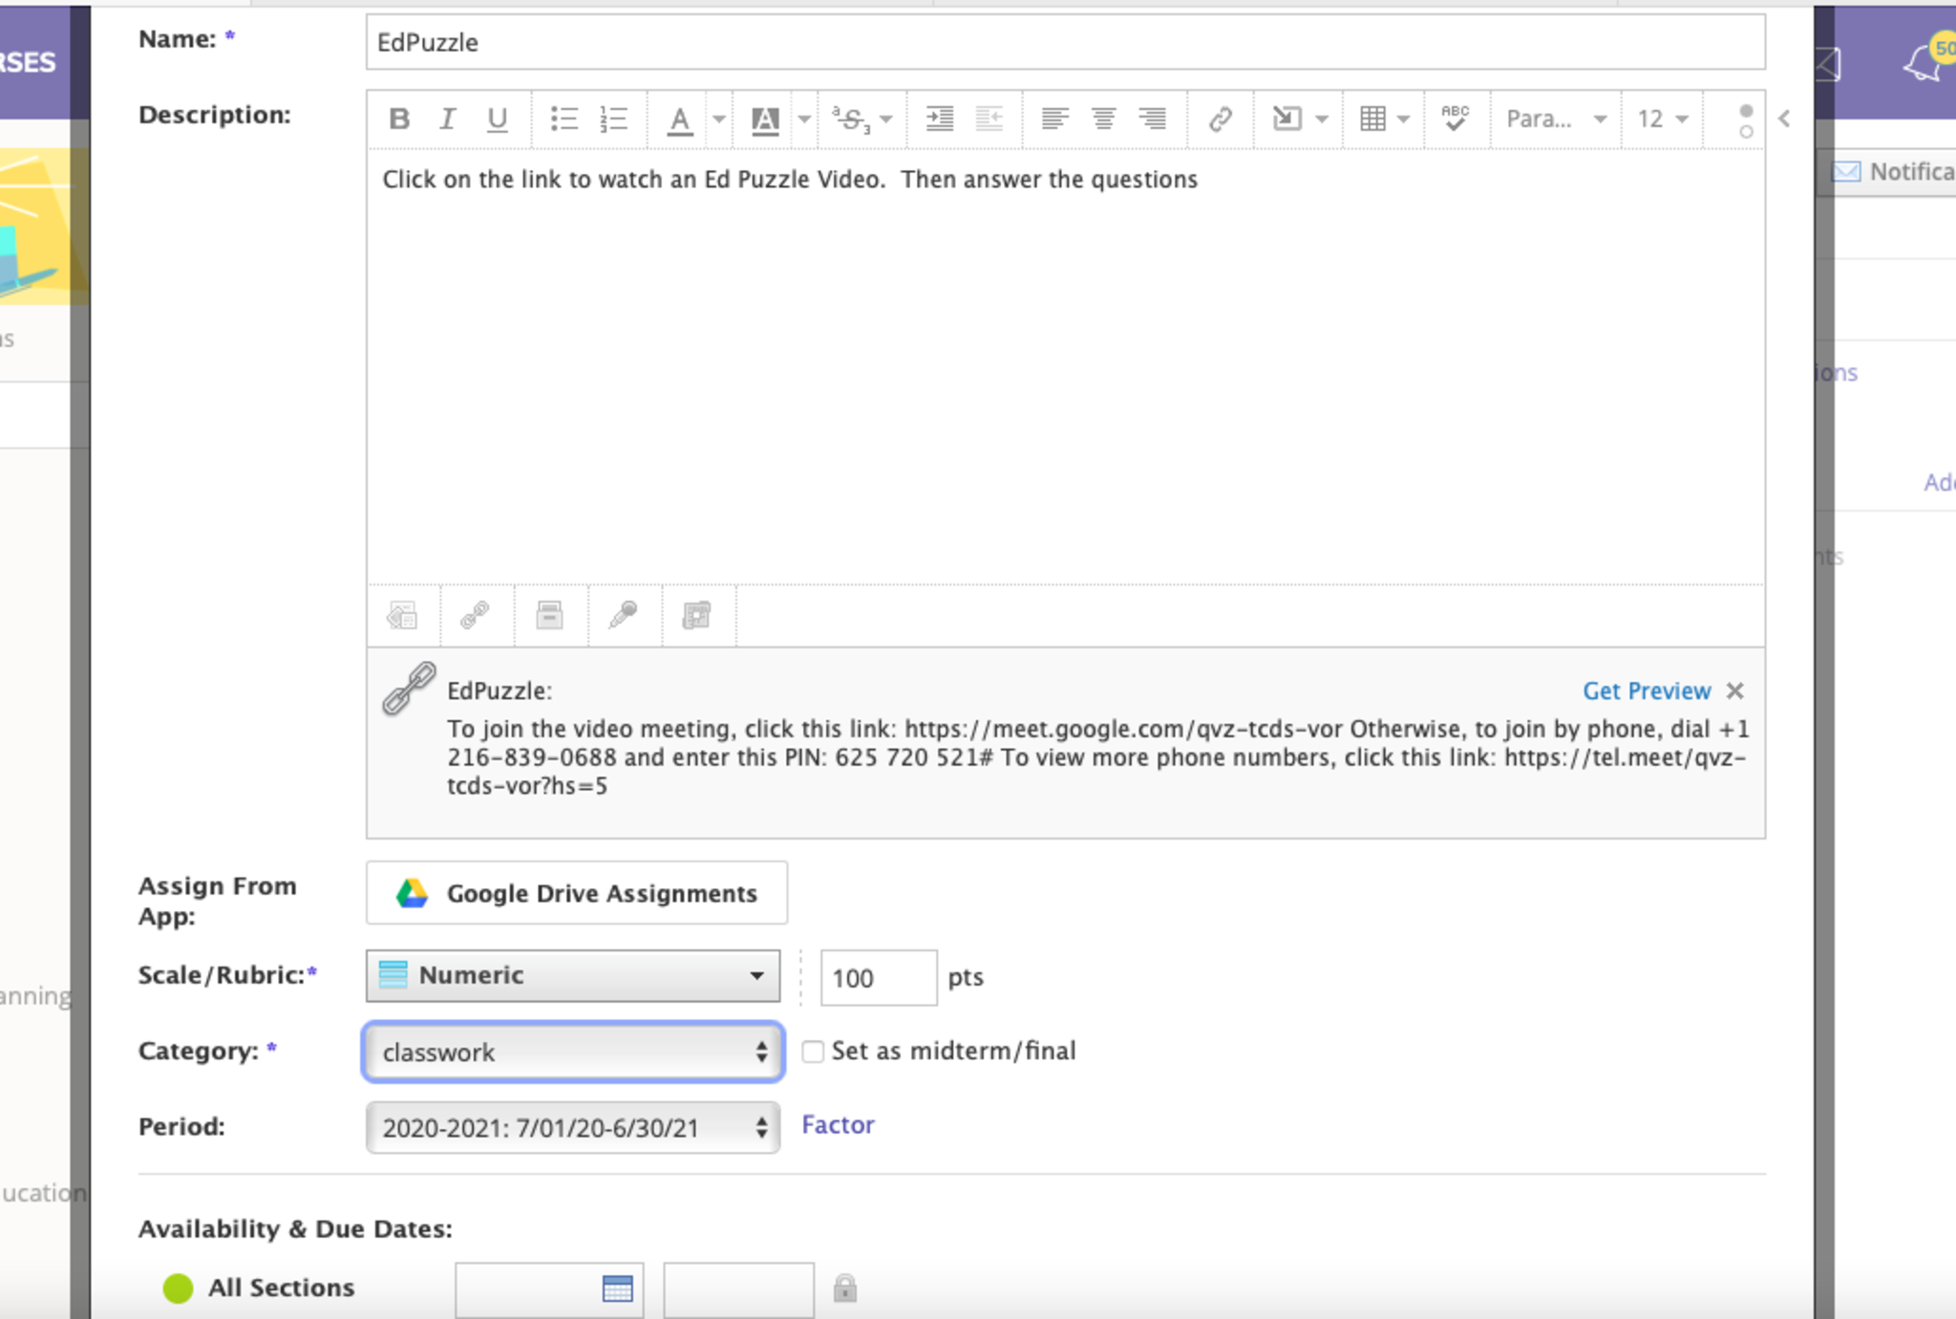
Task: Toggle the green All Sections indicator
Action: 178,1288
